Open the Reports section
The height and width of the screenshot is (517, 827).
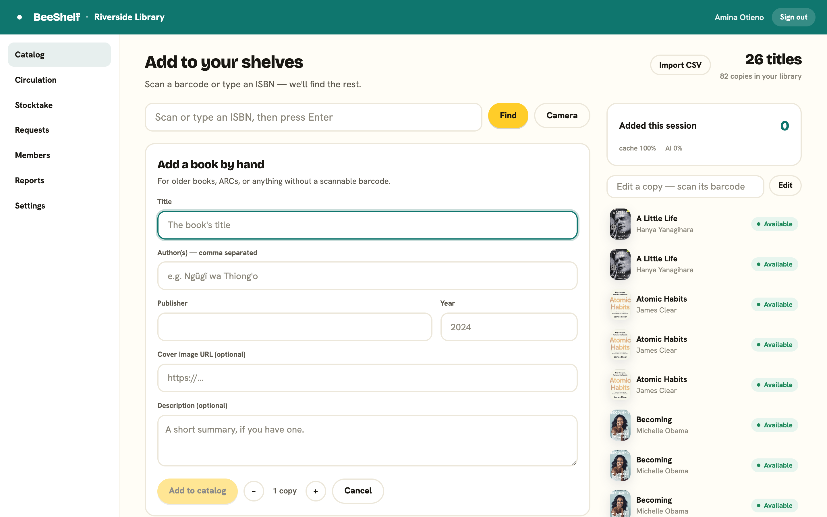point(59,181)
